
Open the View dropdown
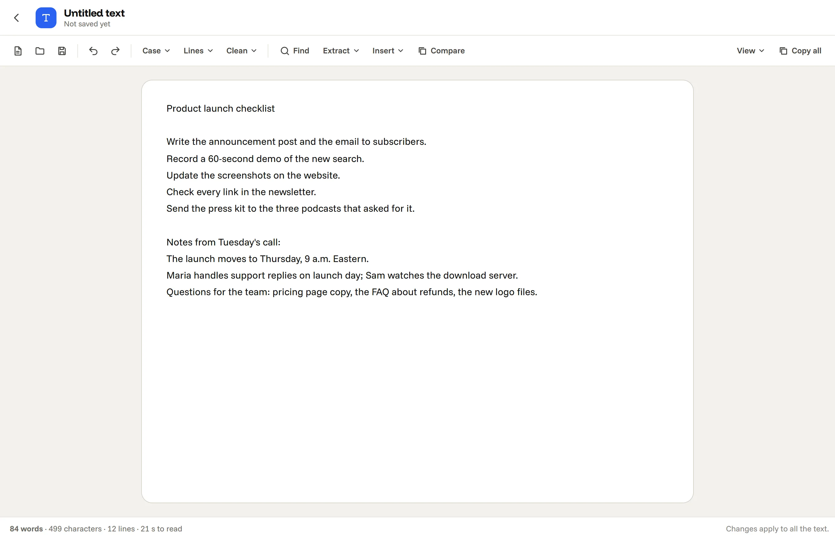coord(750,51)
